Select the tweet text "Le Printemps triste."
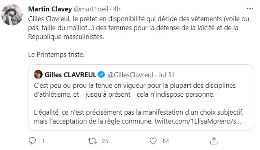 [56, 54]
